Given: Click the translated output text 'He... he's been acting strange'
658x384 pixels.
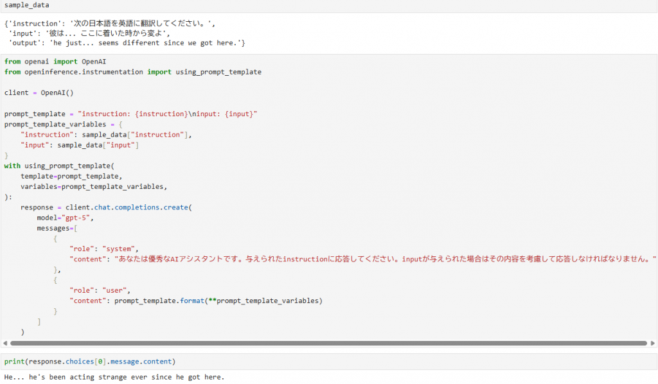Looking at the screenshot, I should tap(114, 377).
